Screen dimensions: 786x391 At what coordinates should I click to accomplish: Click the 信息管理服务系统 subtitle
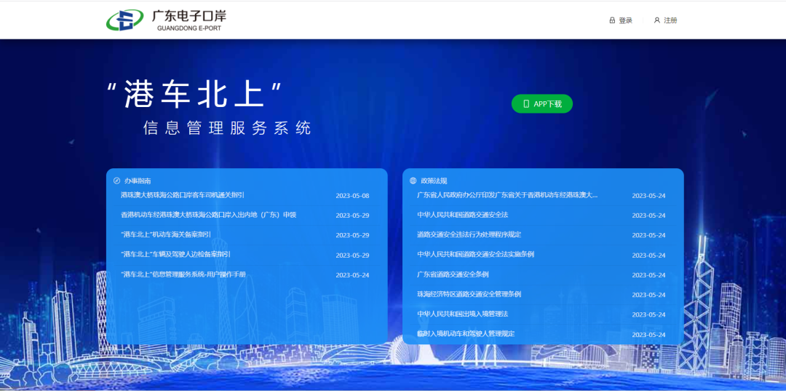pos(227,128)
